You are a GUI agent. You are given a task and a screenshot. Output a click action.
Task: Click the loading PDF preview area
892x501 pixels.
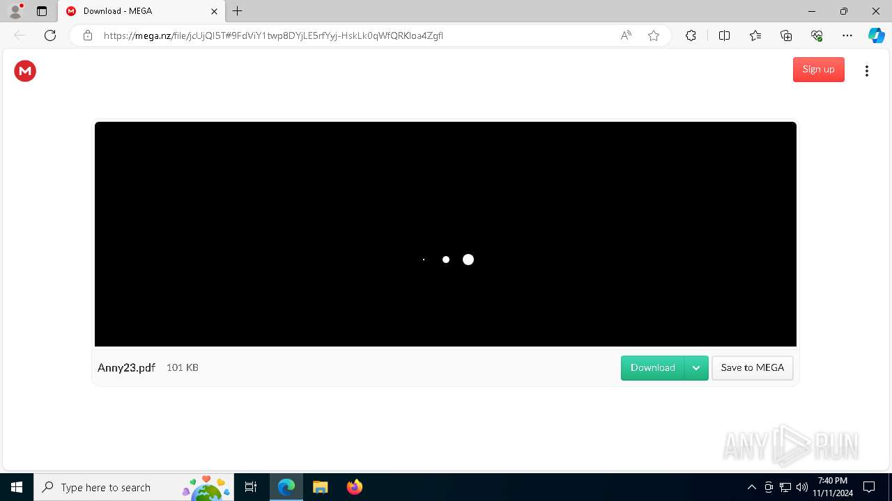pos(445,234)
